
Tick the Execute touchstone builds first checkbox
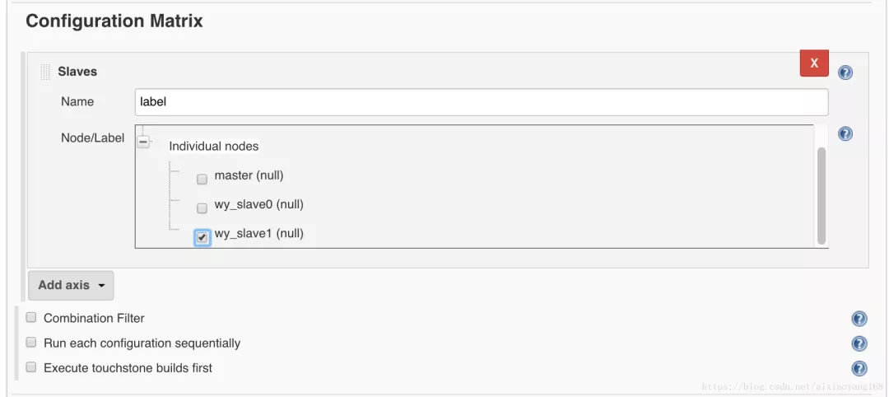point(31,367)
